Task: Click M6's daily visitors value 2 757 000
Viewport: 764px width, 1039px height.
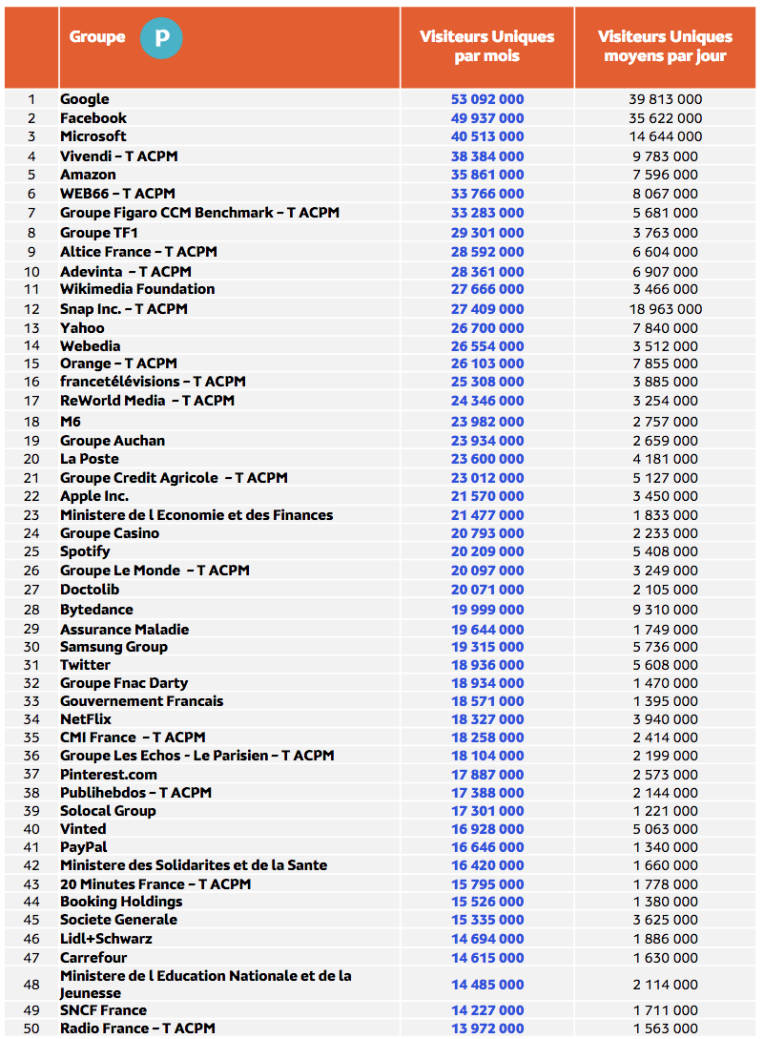Action: [x=664, y=421]
